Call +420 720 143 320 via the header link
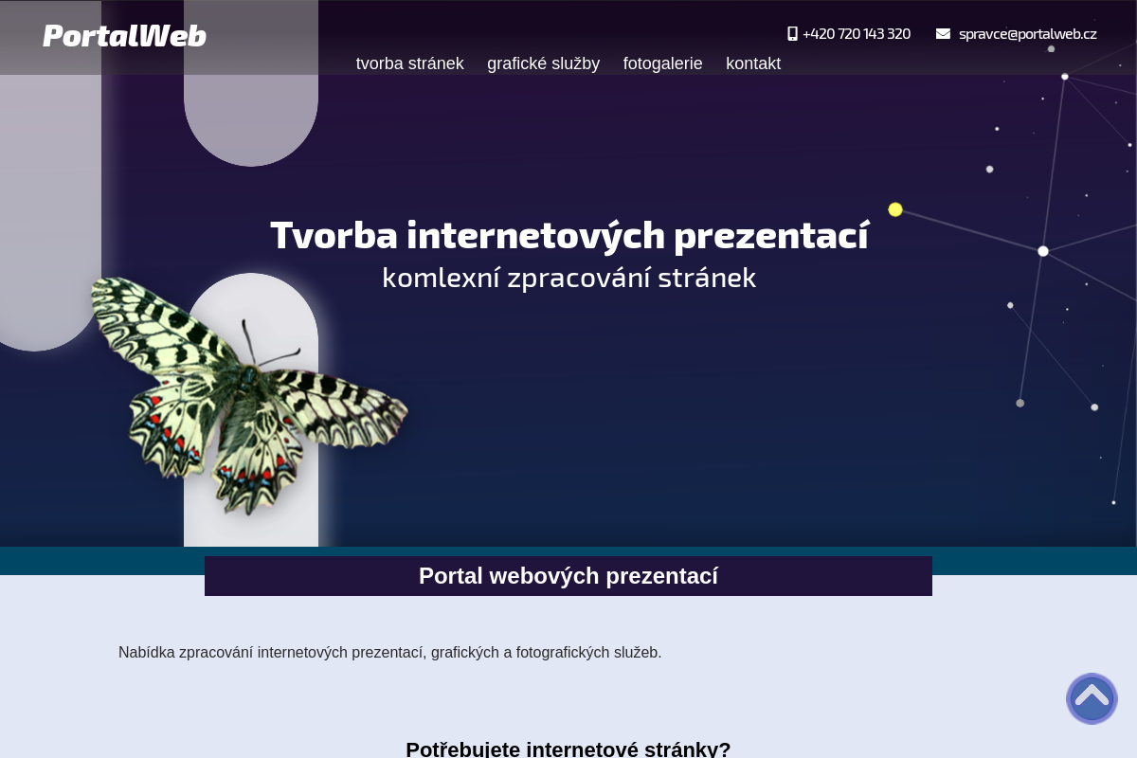 [x=857, y=33]
